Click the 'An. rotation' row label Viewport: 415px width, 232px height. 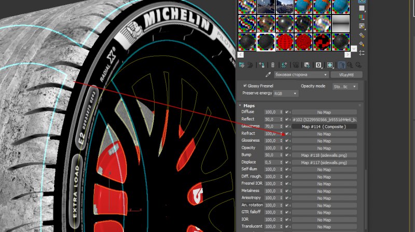(x=252, y=205)
